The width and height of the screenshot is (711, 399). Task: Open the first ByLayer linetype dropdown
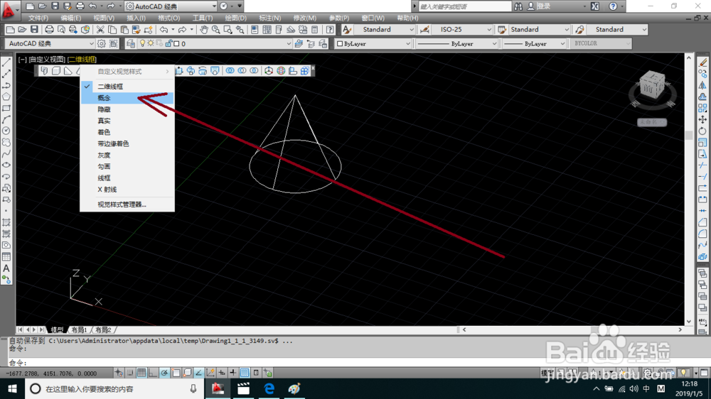tap(494, 43)
